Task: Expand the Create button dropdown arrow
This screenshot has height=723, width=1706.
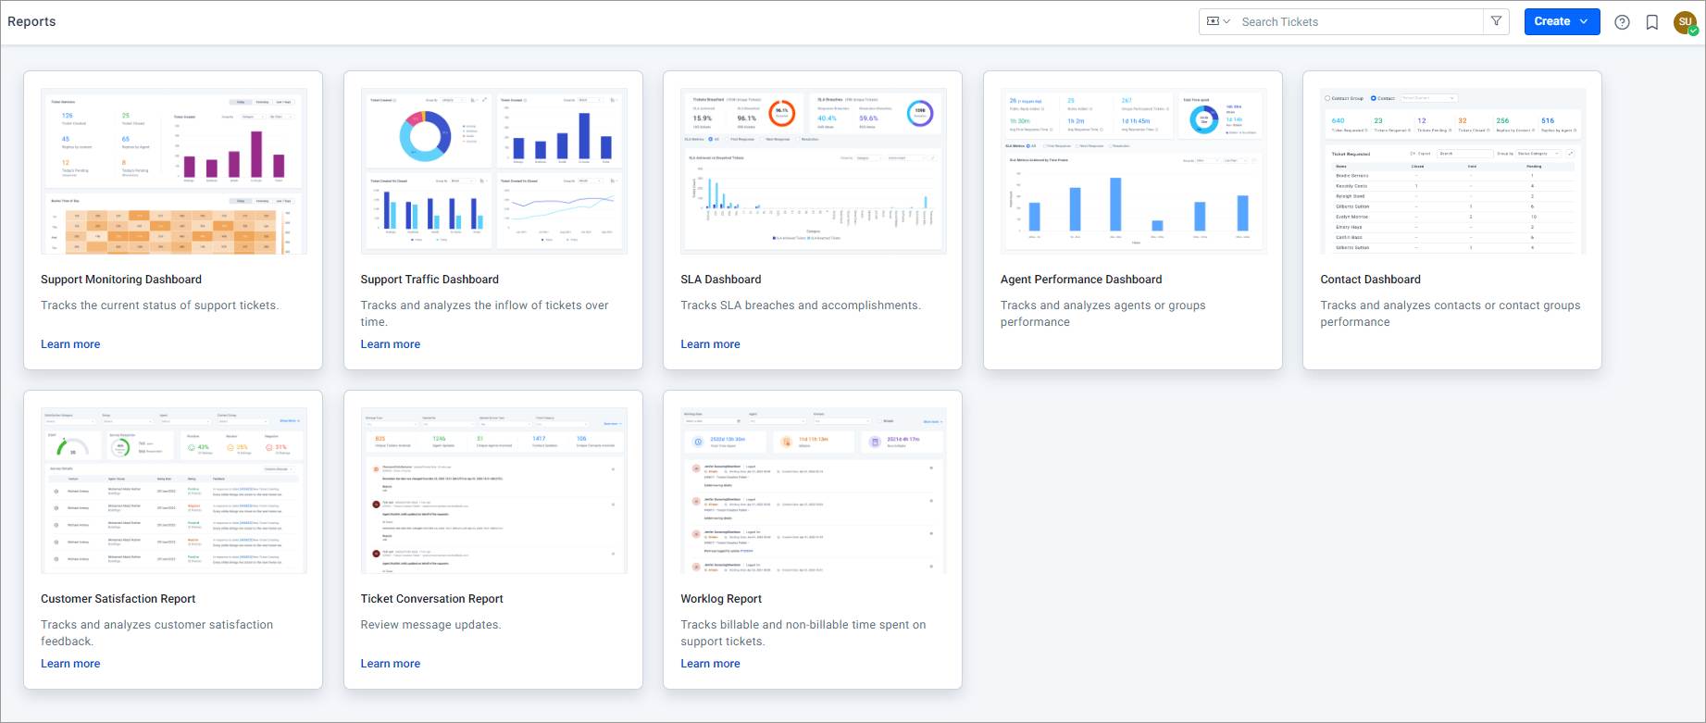Action: (x=1584, y=21)
